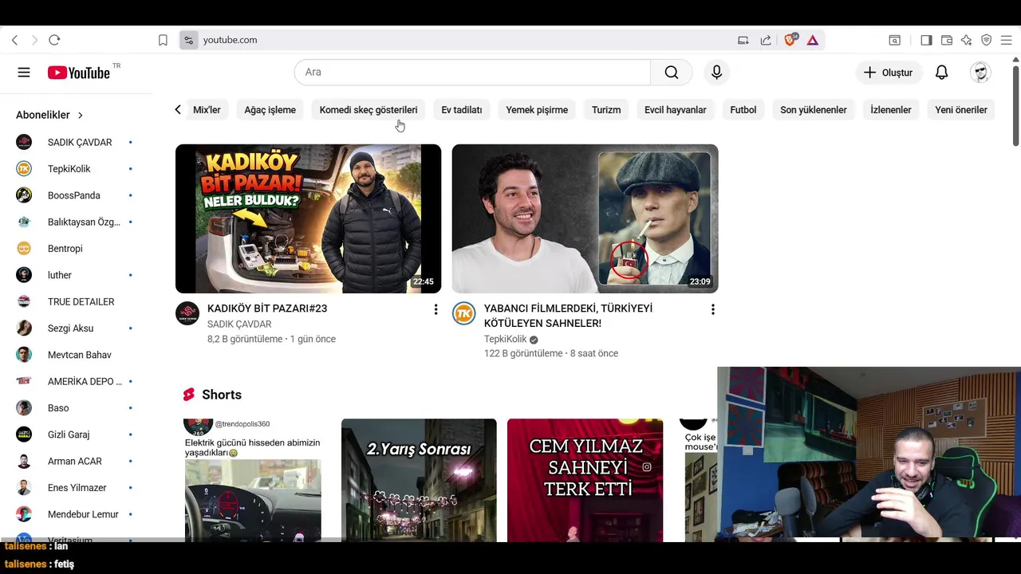Open the 2.Yarış Sonrası short
1021x574 pixels.
[419, 481]
